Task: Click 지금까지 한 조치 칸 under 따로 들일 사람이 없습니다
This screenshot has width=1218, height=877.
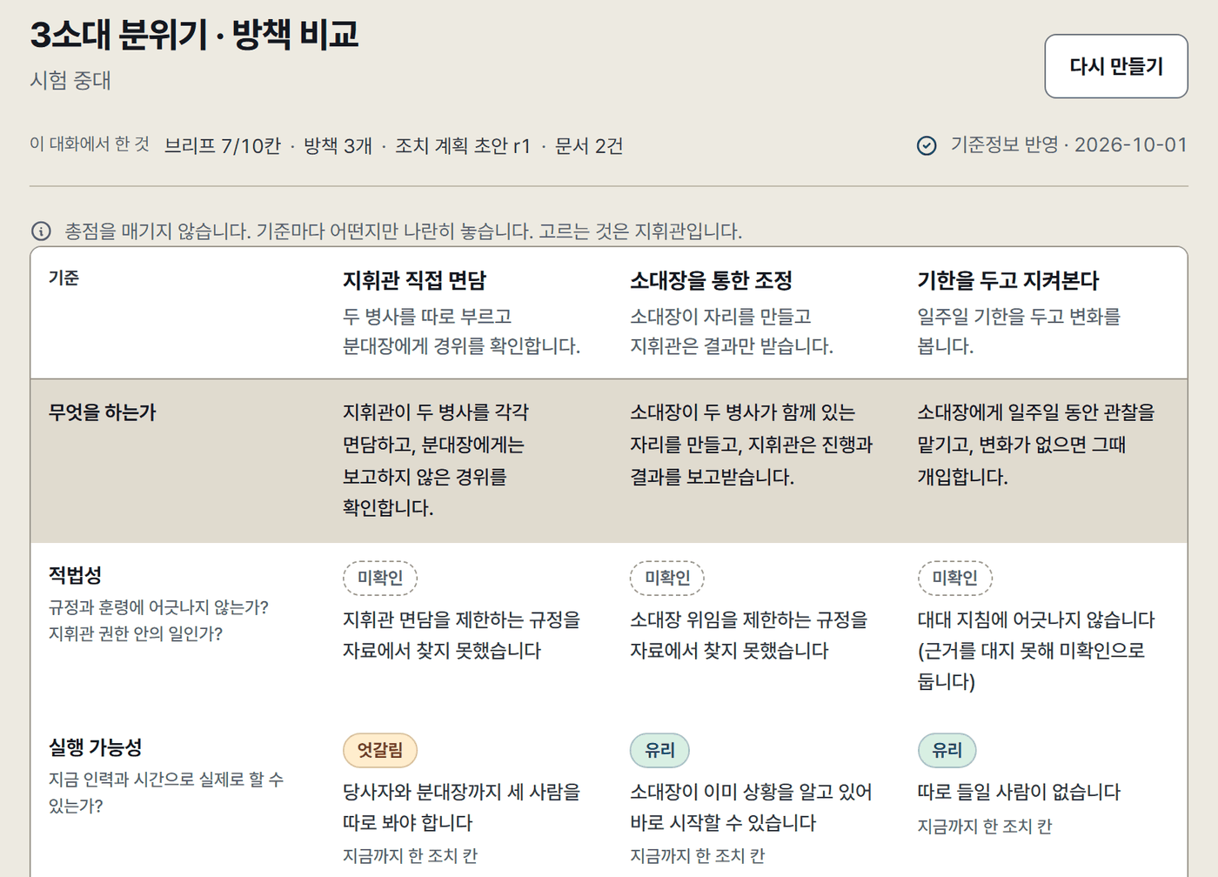Action: click(985, 827)
